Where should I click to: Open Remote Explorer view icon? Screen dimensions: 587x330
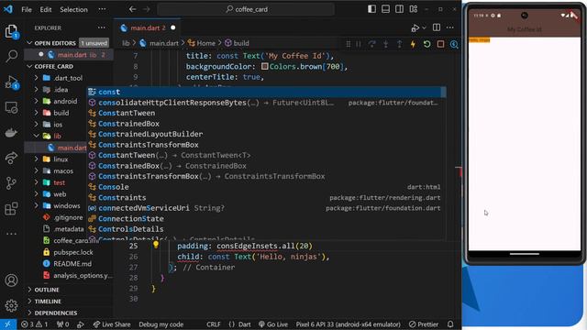(x=11, y=108)
